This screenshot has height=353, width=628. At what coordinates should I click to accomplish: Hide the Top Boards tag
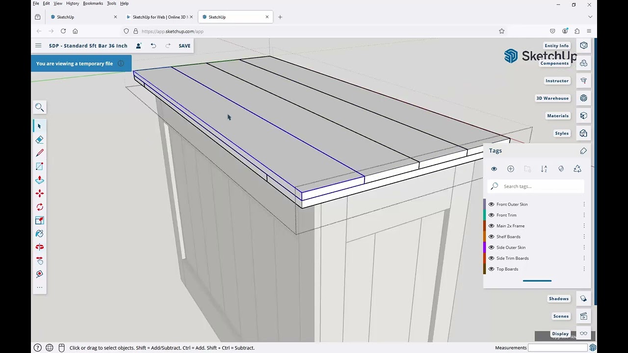click(491, 269)
